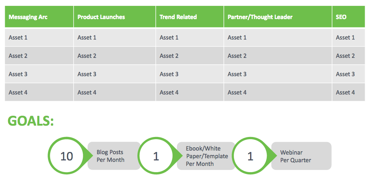Click Asset 1 under Messaging Arc

[x=18, y=37]
